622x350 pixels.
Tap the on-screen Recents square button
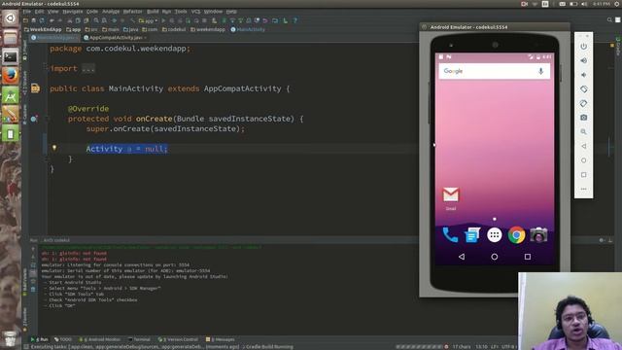pyautogui.click(x=527, y=257)
